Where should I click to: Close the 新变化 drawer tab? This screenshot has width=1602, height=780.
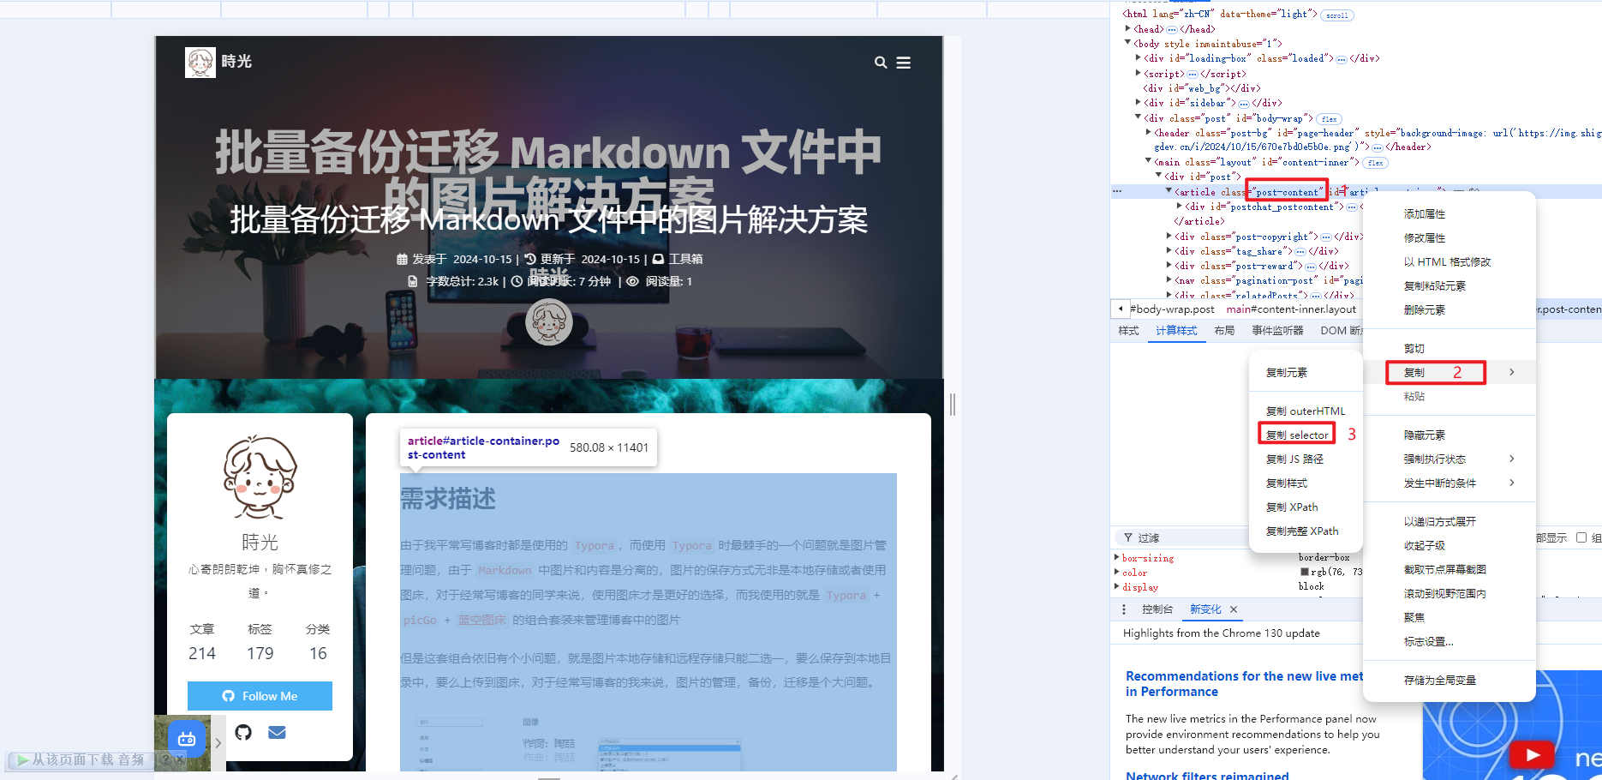(1234, 609)
